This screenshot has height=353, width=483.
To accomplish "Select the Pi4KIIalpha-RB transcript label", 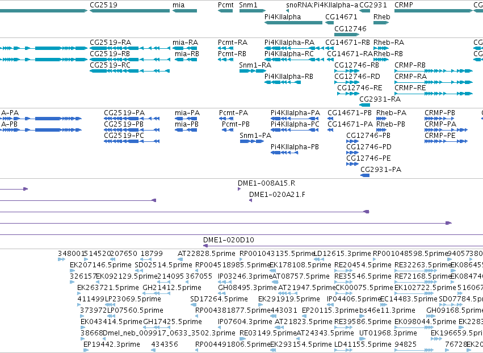I will [289, 77].
